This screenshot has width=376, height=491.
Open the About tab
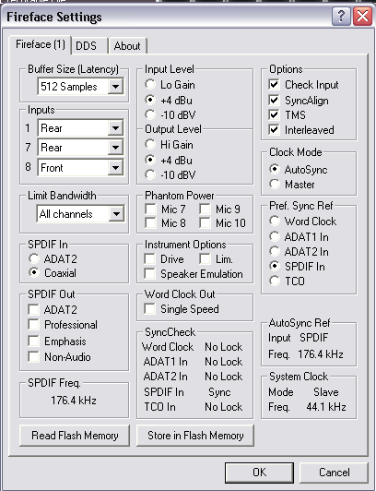tap(128, 46)
